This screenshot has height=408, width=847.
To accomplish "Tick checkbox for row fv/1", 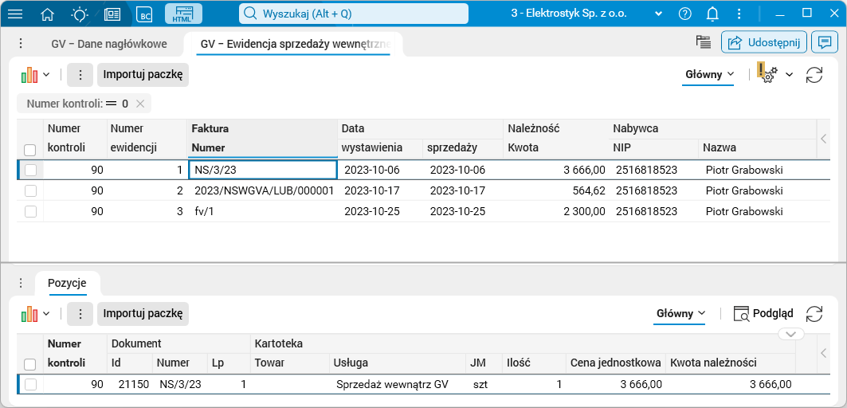I will click(30, 212).
